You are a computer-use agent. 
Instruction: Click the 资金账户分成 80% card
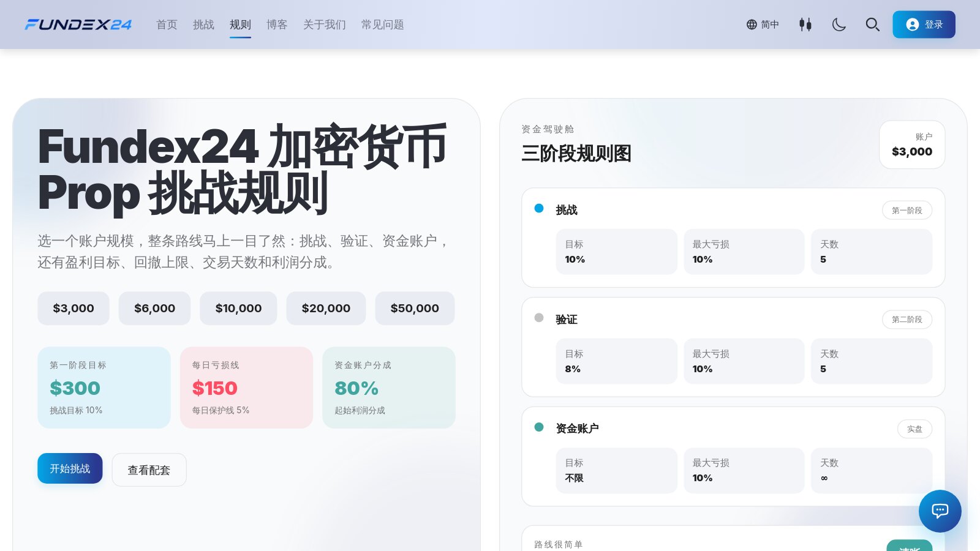pyautogui.click(x=389, y=388)
